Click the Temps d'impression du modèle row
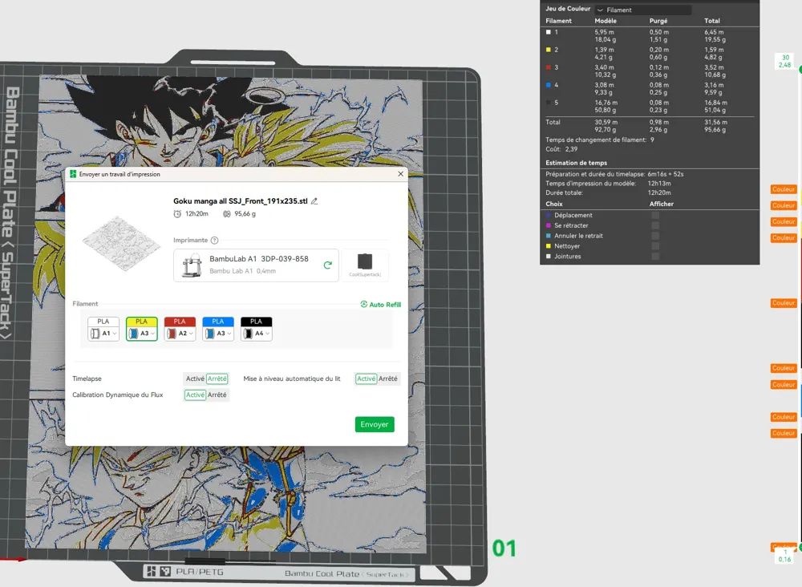 tap(609, 183)
